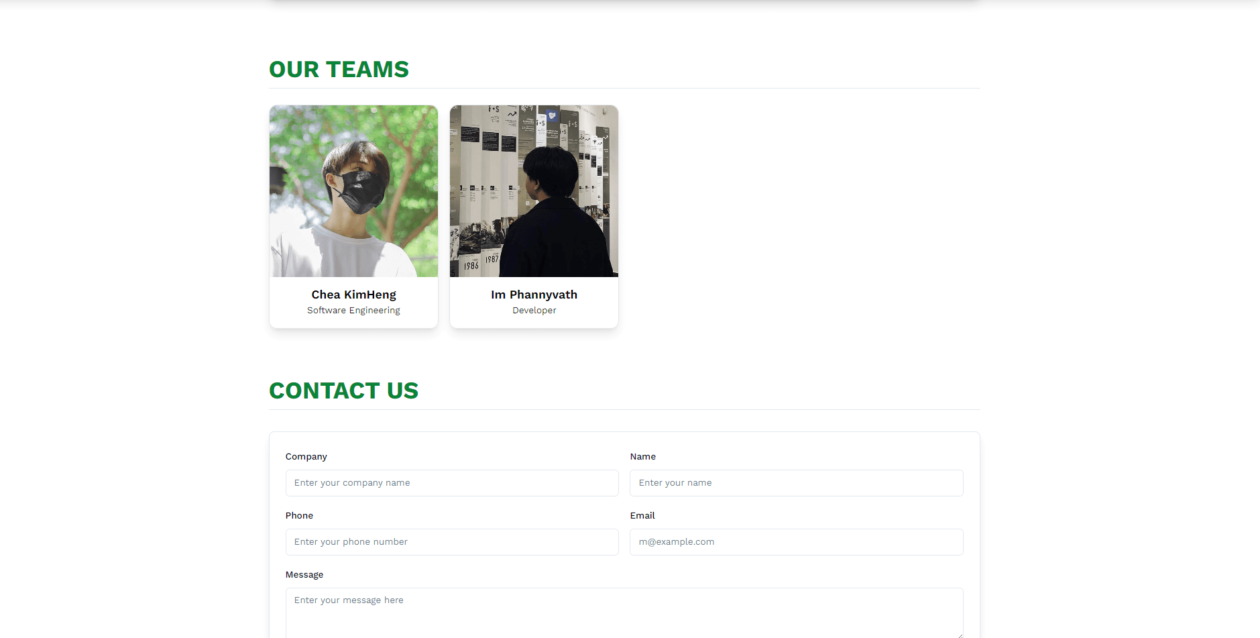The image size is (1260, 638).
Task: Focus the Enter your name field
Action: pos(796,483)
